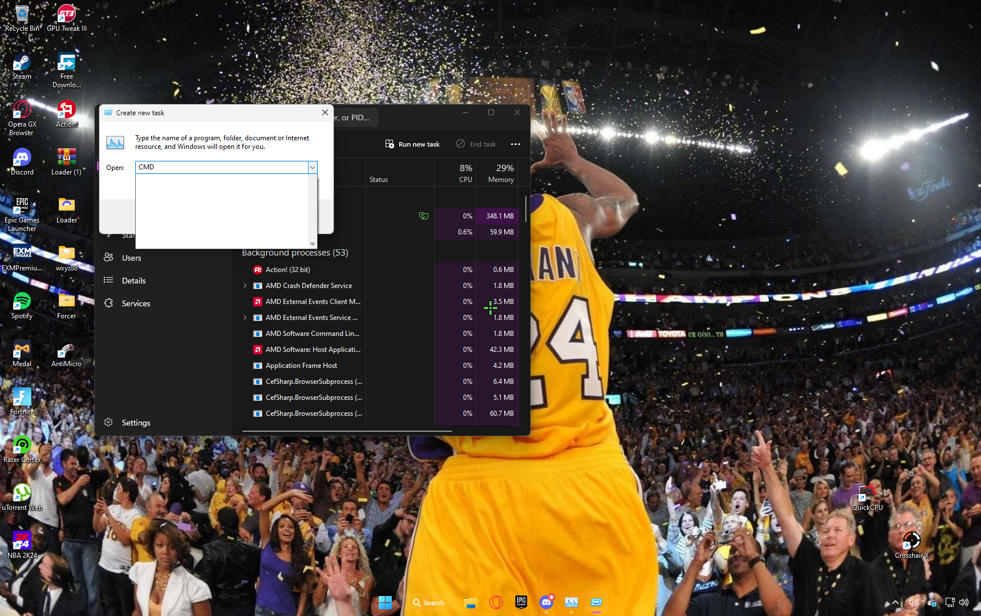Viewport: 981px width, 616px height.
Task: Select the wxyz88 folder icon
Action: pyautogui.click(x=67, y=257)
